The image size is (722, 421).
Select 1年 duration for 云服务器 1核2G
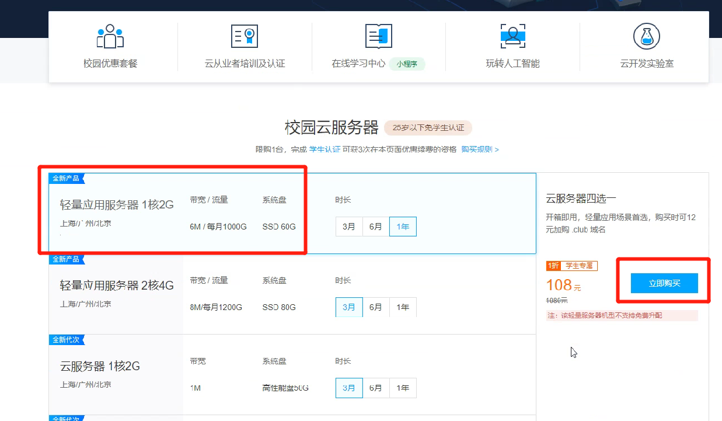coord(403,388)
